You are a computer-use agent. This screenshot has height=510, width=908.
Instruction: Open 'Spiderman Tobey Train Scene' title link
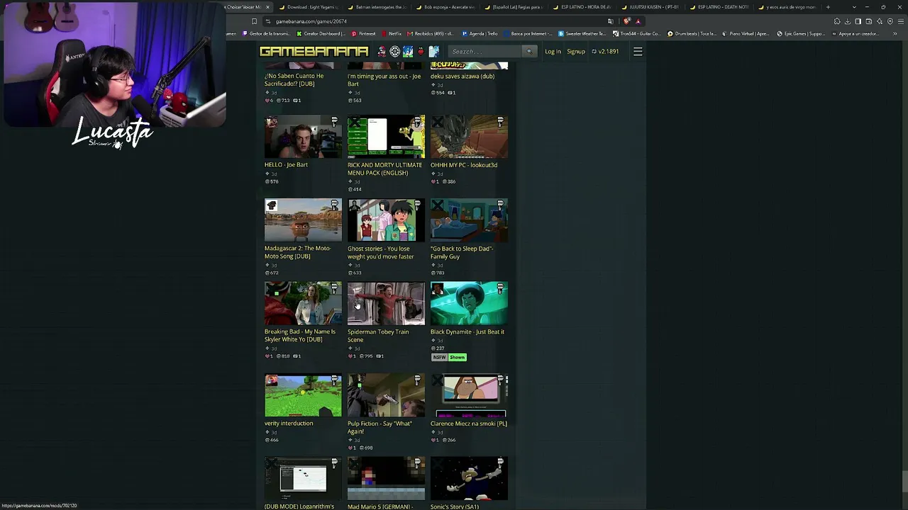pyautogui.click(x=378, y=336)
